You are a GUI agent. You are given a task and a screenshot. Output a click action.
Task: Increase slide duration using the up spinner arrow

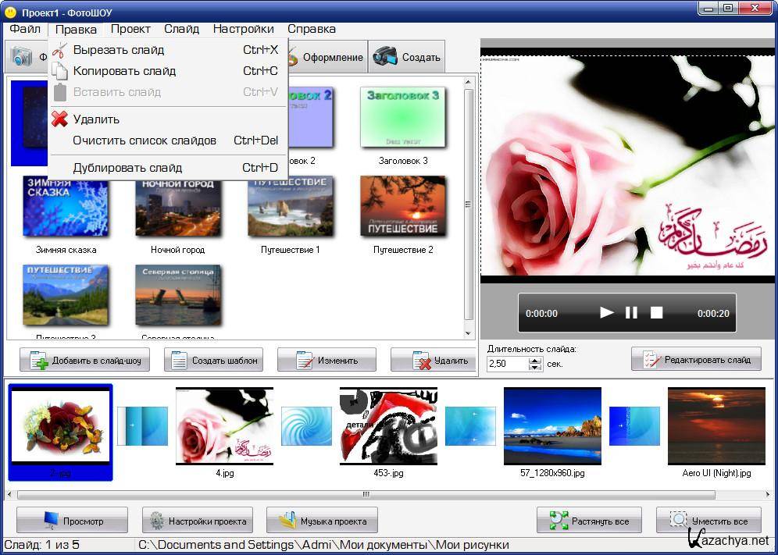point(535,361)
